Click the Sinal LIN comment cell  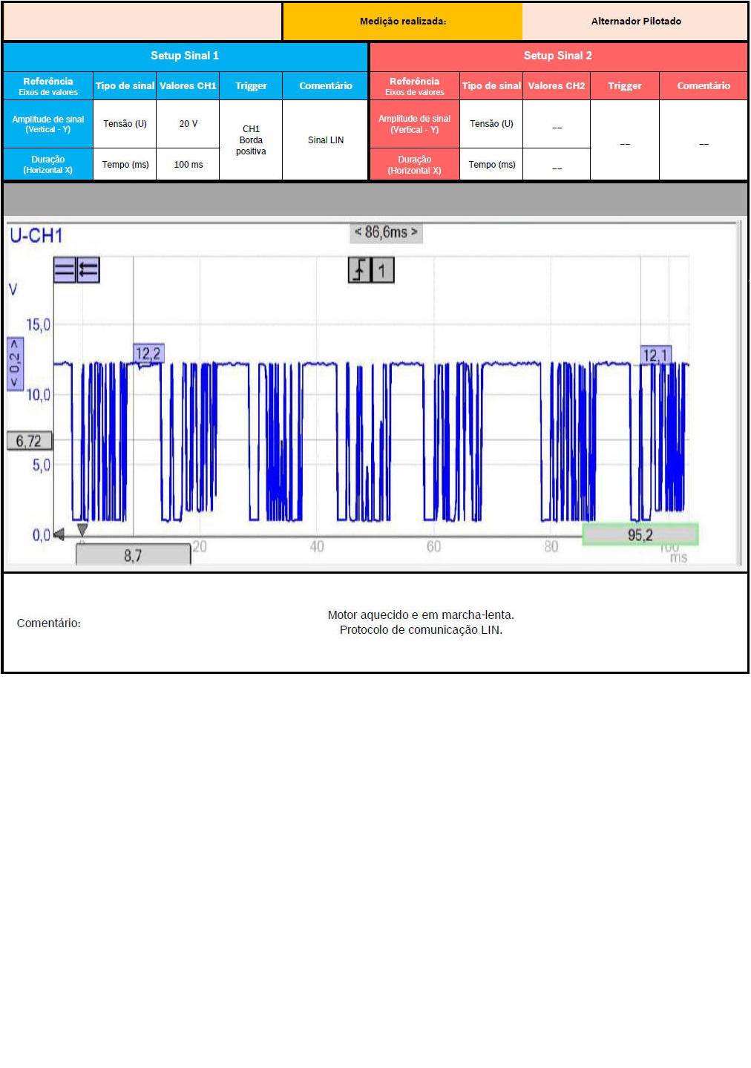pos(325,140)
